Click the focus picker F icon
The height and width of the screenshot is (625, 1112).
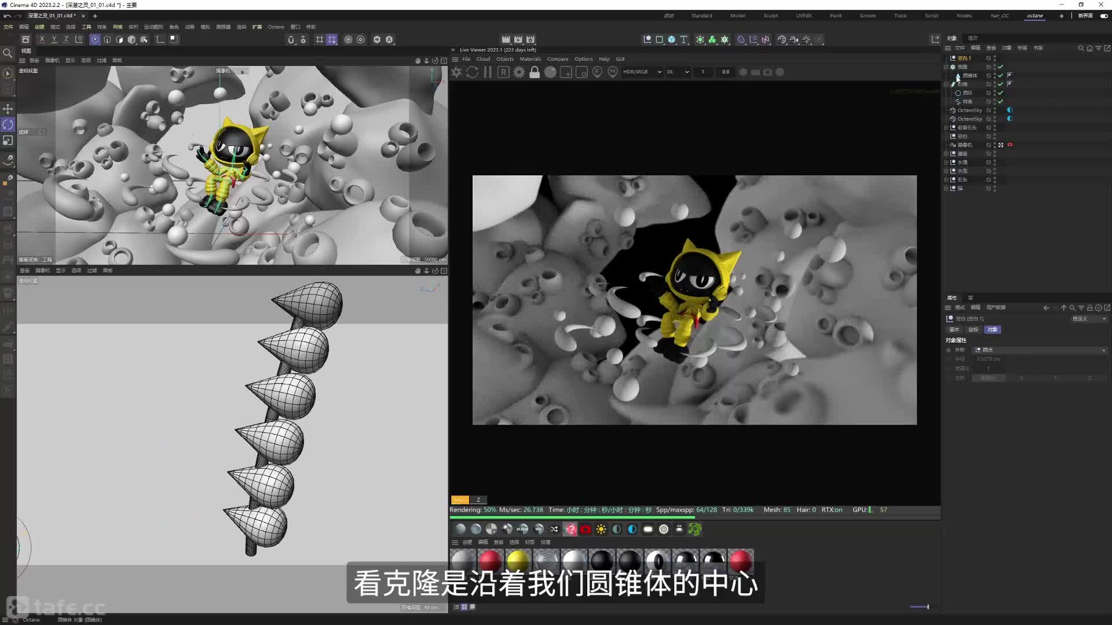(597, 72)
